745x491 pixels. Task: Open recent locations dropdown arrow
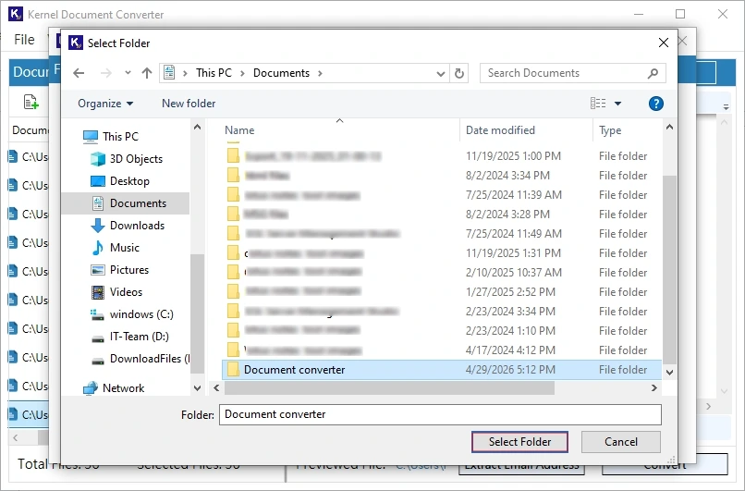click(x=128, y=73)
